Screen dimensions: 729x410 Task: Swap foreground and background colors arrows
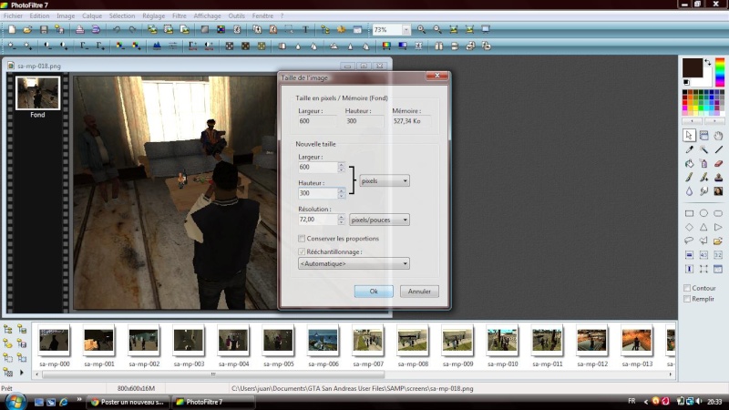[708, 62]
